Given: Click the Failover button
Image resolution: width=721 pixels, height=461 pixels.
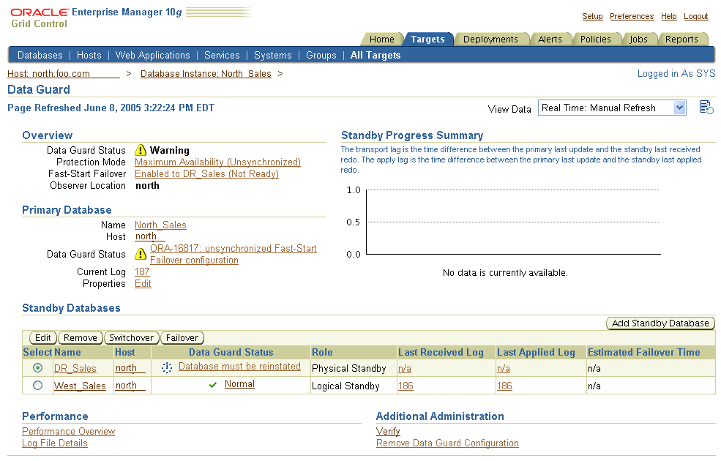Looking at the screenshot, I should tap(182, 337).
